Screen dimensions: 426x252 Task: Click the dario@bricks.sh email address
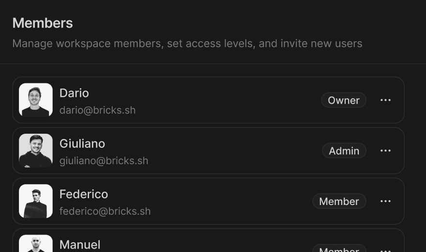(97, 110)
